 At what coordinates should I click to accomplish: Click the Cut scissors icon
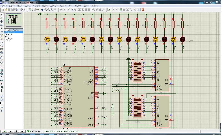[x=68, y=9]
